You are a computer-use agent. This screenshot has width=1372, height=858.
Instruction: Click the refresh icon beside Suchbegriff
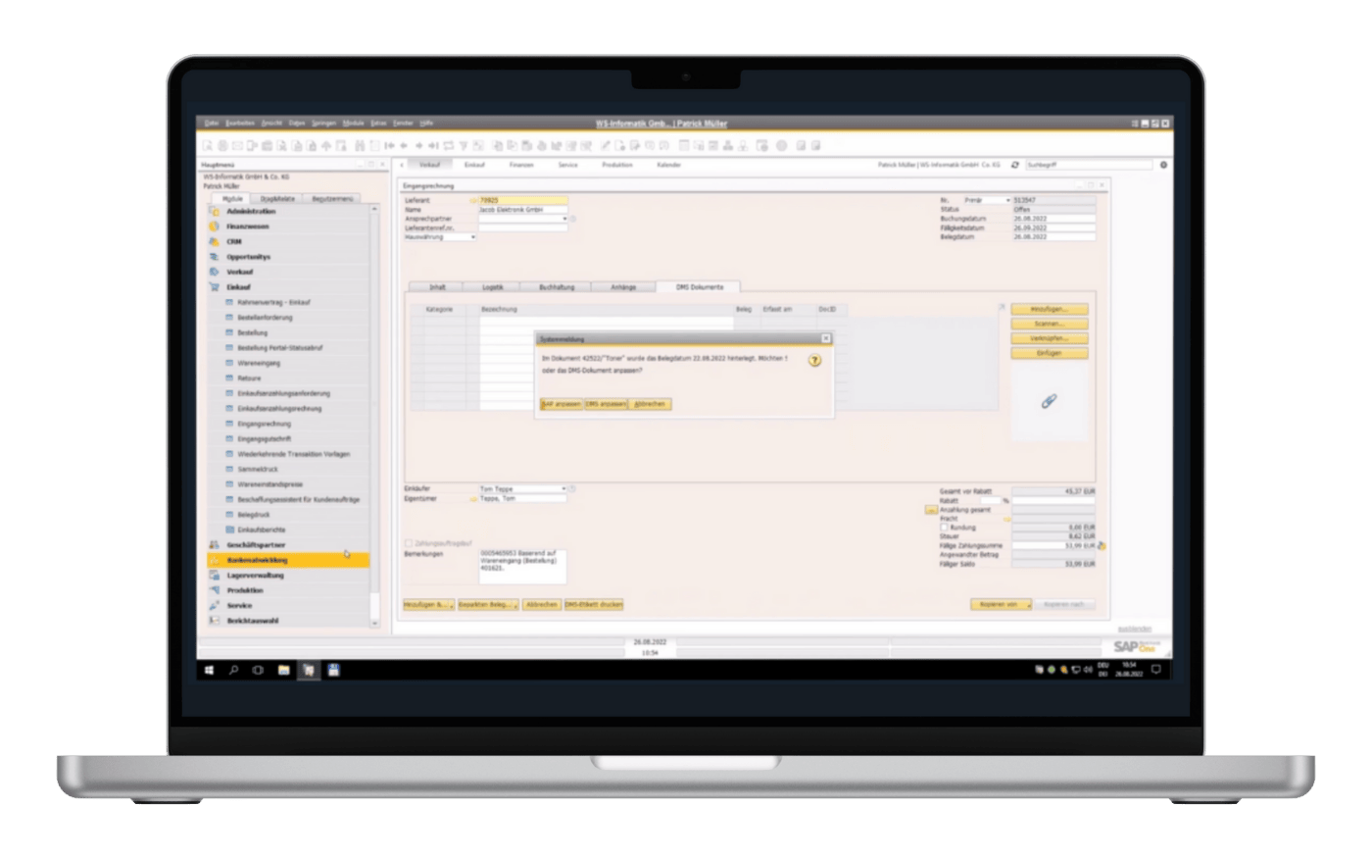(x=1015, y=165)
